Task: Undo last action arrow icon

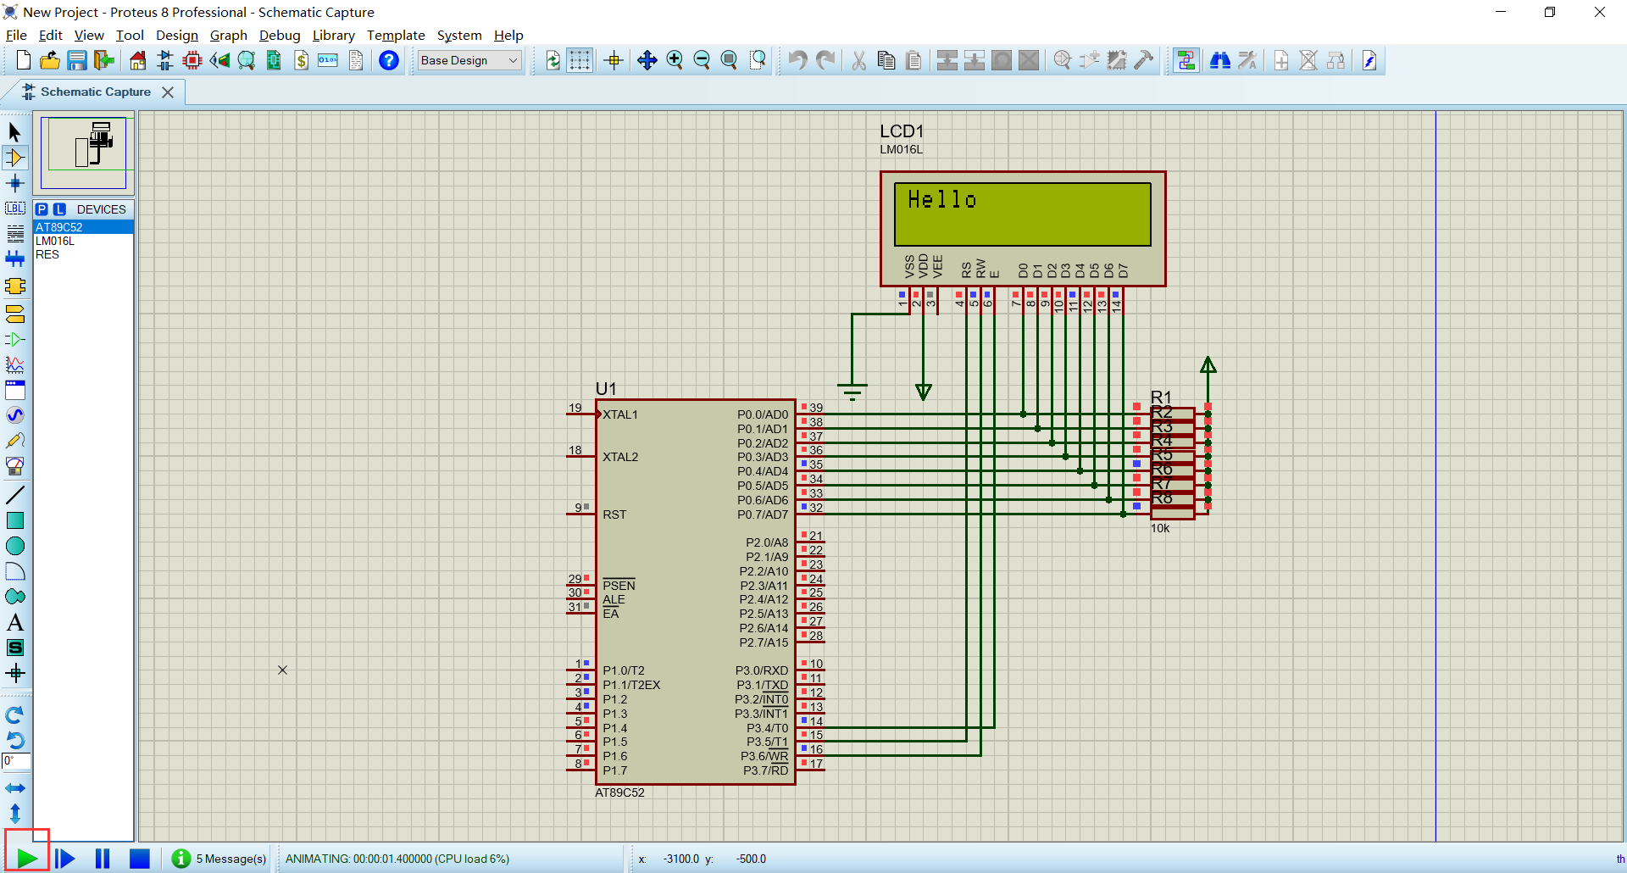Action: point(797,60)
